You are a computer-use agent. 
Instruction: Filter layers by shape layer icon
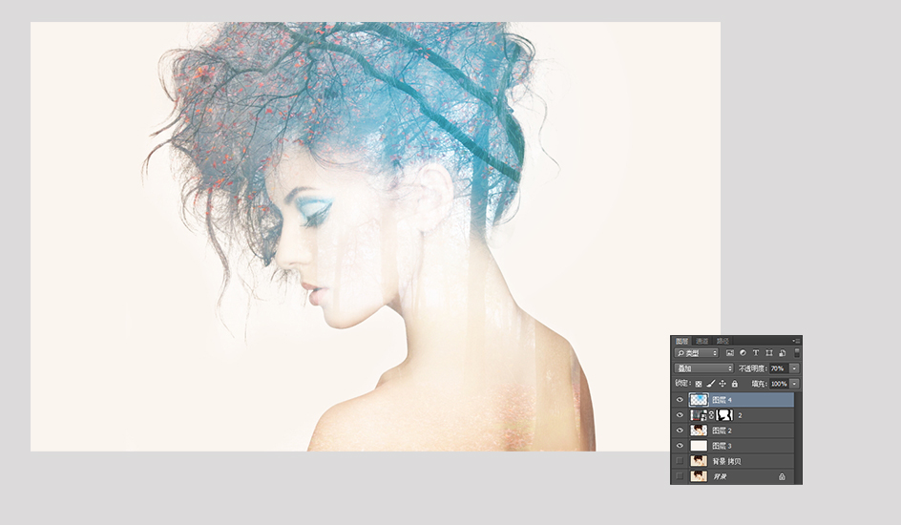[x=769, y=352]
